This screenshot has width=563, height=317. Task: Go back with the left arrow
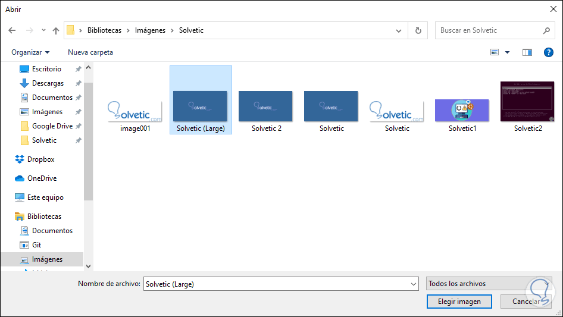coord(12,30)
